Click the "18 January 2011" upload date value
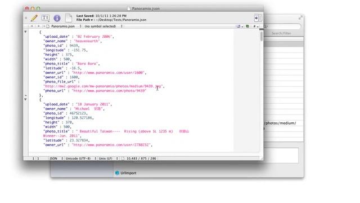 (x=93, y=104)
